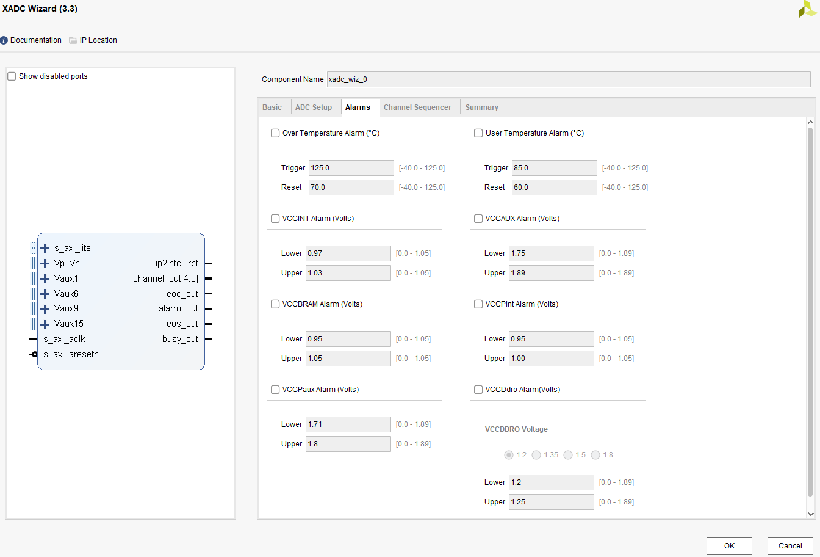
Task: Select the 1.8 VCCDDRO voltage radio
Action: (595, 455)
